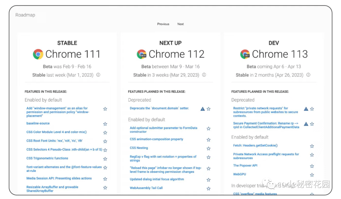This screenshot has width=341, height=199.
Task: Star Private Network Access preflight feature
Action: point(312,155)
